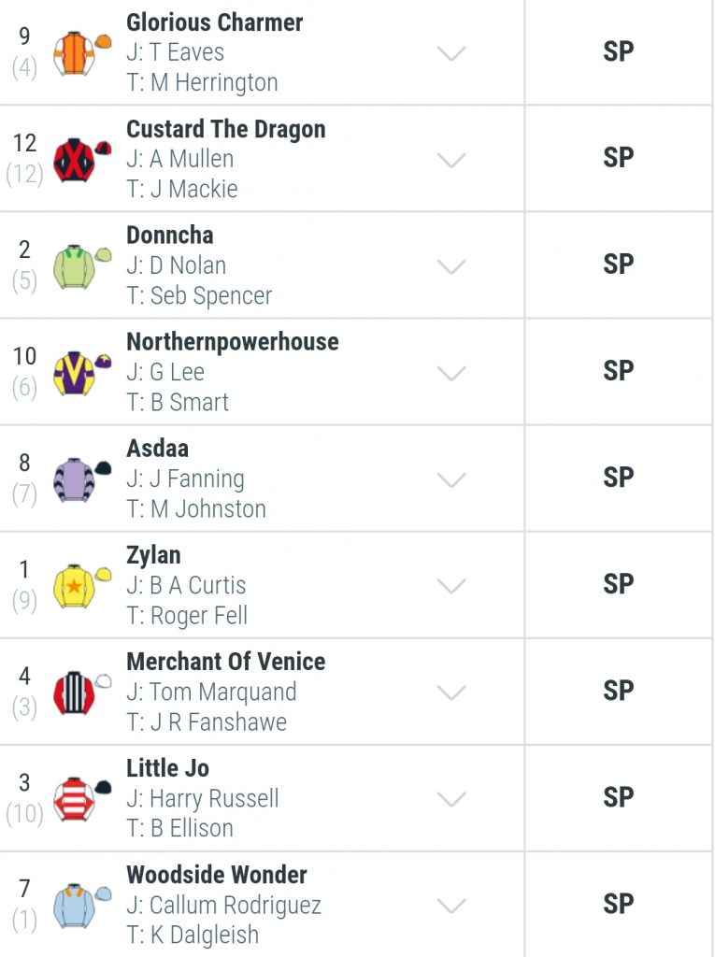This screenshot has width=715, height=957.
Task: Click Donncha's light green jockey silks icon
Action: point(82,266)
